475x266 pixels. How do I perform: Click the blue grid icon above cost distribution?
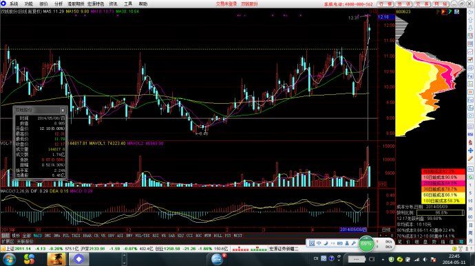tap(457, 12)
